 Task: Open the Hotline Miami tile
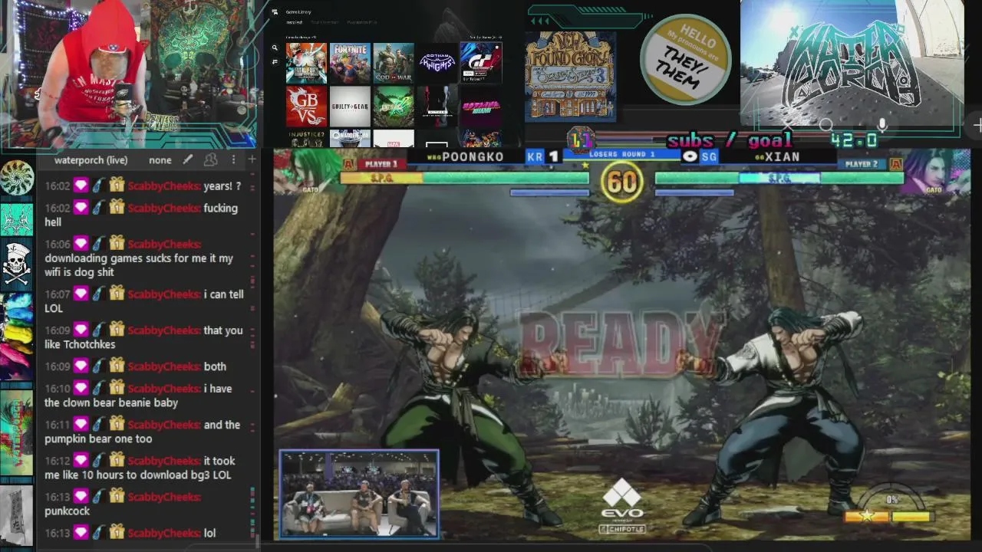pos(481,107)
